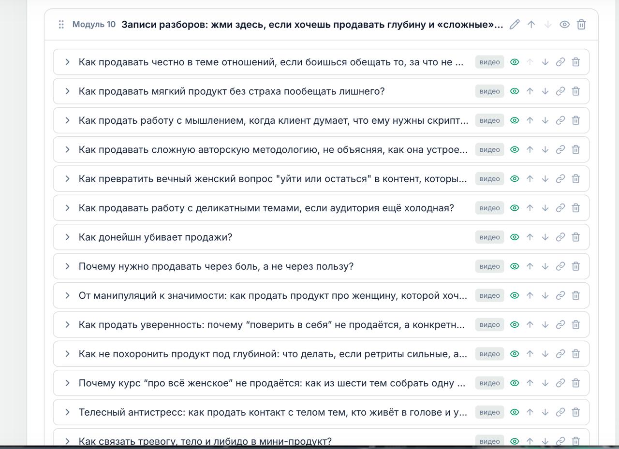
Task: Copy link of 'Как донейшн убивает продажи?'
Action: 560,237
